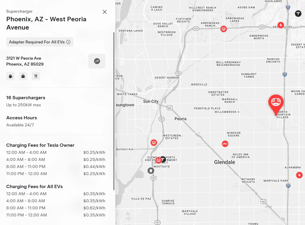This screenshot has height=225, width=305.
Task: Select the red charger pin near Windsor Square
Action: (x=225, y=144)
